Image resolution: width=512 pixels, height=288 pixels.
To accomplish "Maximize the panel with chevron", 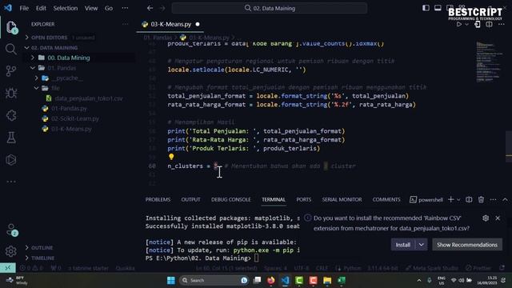I will point(505,199).
